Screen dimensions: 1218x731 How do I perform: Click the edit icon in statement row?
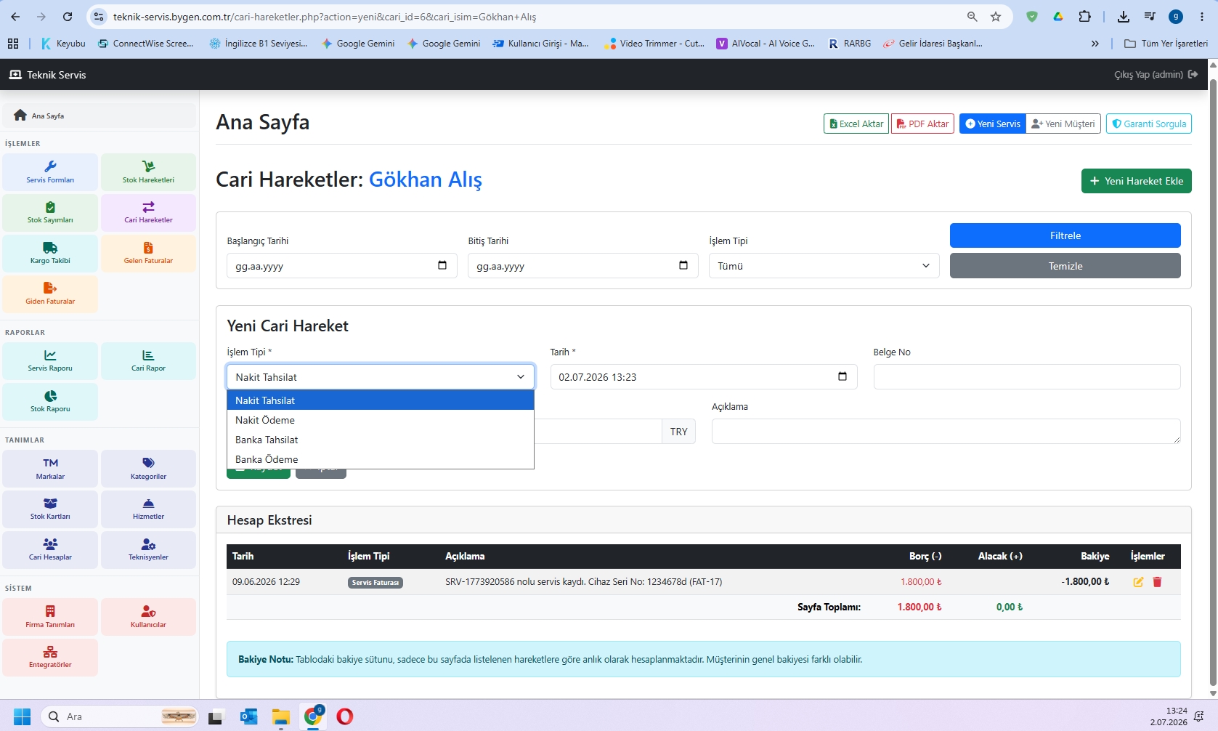pyautogui.click(x=1138, y=582)
